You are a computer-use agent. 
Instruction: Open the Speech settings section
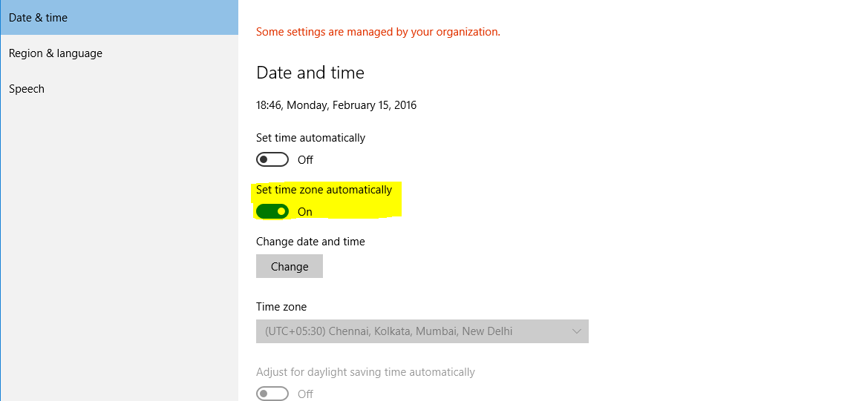tap(119, 89)
